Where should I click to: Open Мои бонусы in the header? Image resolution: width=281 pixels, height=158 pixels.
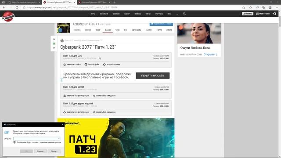[x=263, y=14]
